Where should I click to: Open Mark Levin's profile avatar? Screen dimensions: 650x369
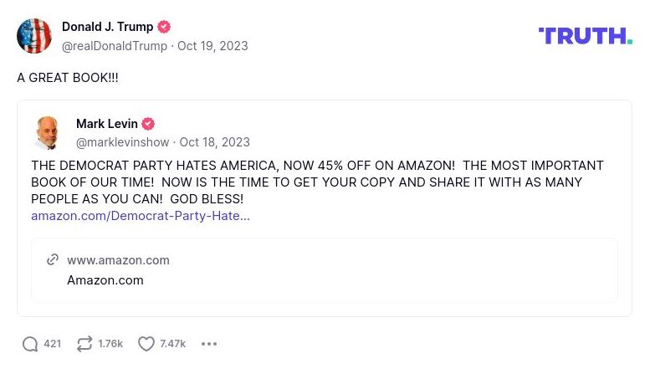(x=49, y=132)
